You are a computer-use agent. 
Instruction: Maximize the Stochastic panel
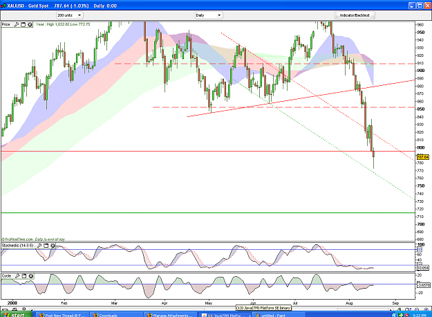click(46, 246)
